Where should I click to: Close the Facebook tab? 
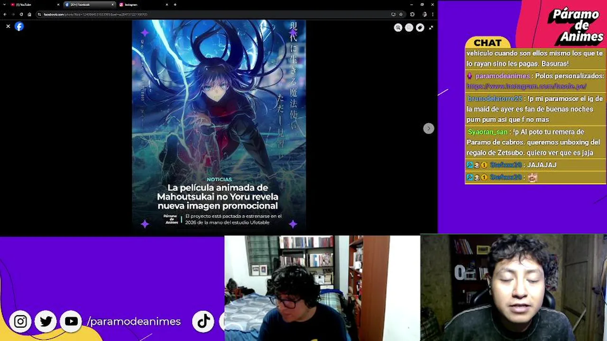[x=112, y=4]
